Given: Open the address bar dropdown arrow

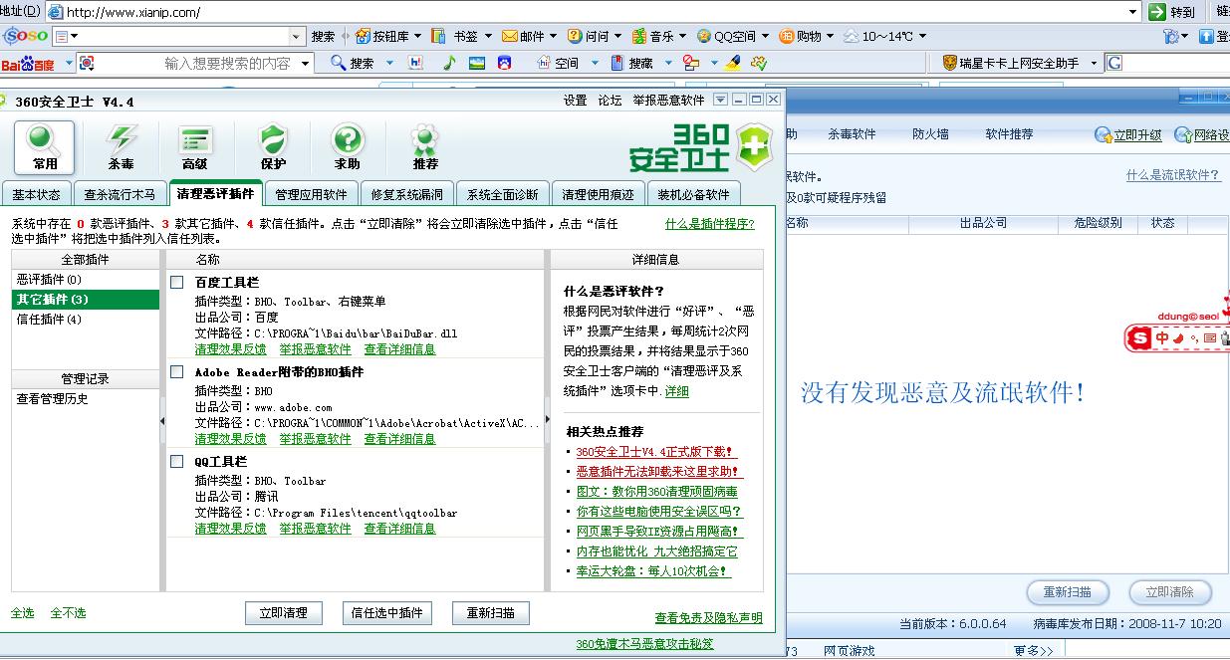Looking at the screenshot, I should click(x=1133, y=12).
